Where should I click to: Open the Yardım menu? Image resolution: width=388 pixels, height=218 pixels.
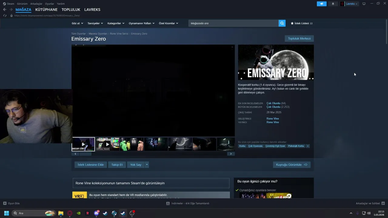point(61,4)
